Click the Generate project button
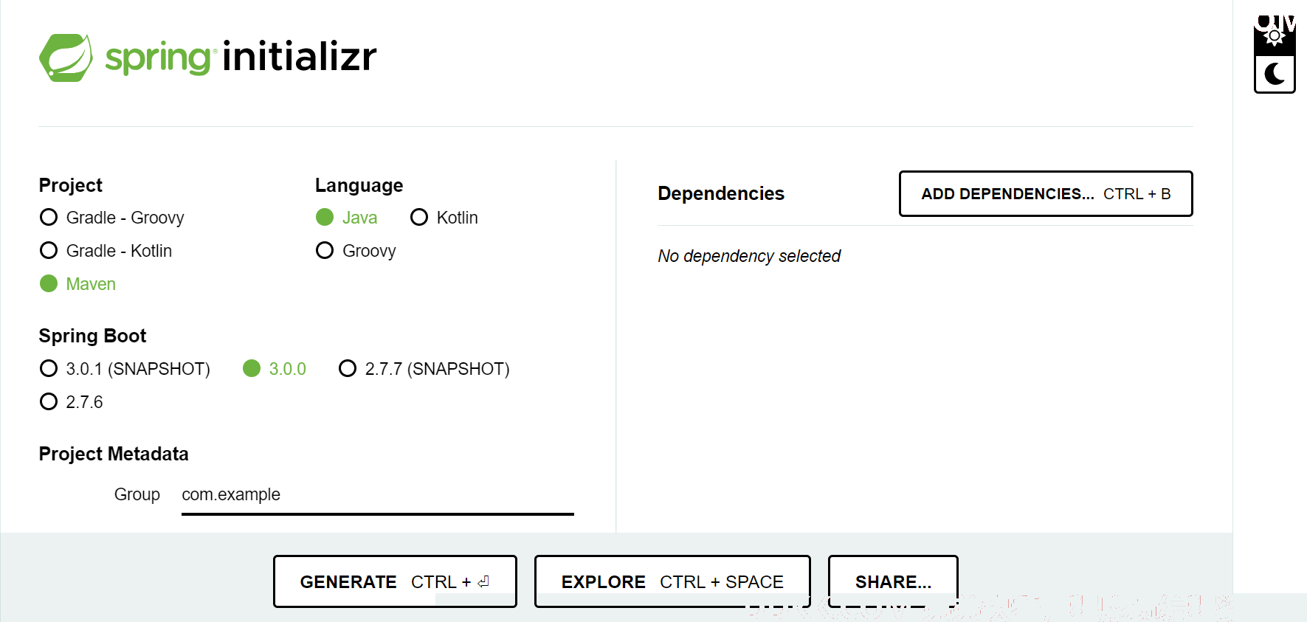 (395, 581)
